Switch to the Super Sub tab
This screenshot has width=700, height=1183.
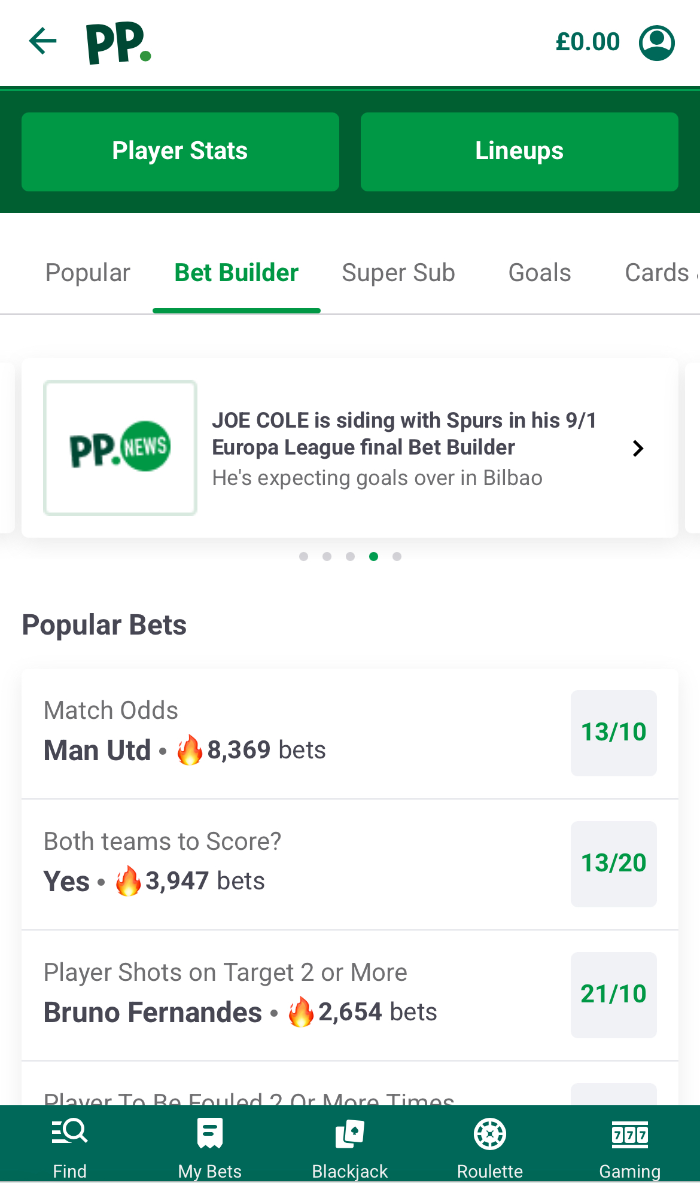click(398, 272)
